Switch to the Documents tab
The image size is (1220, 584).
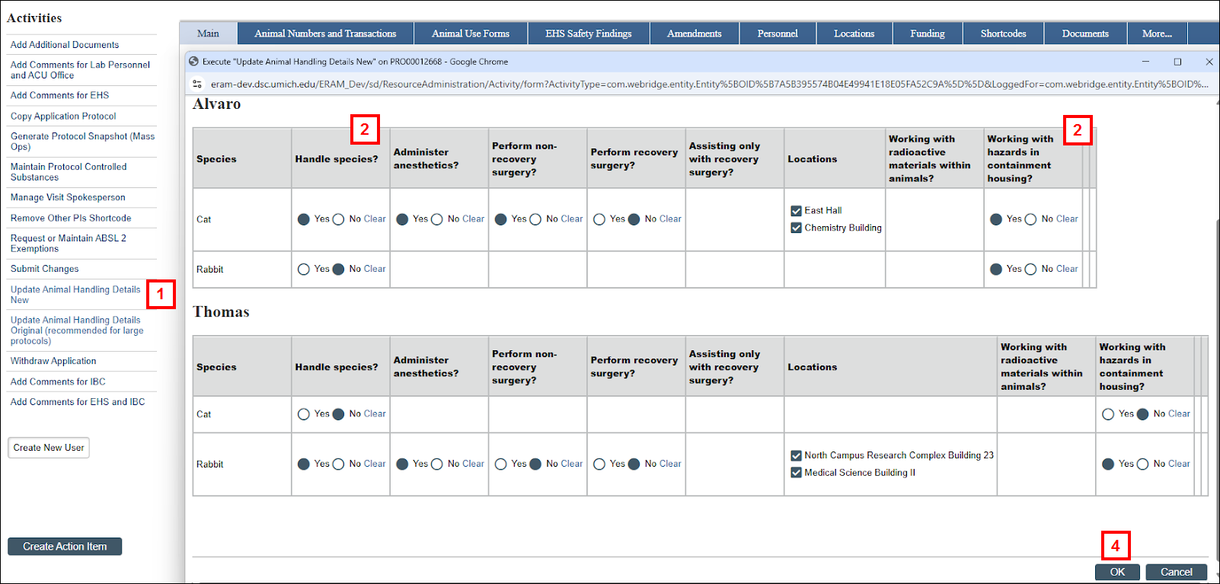click(x=1085, y=34)
